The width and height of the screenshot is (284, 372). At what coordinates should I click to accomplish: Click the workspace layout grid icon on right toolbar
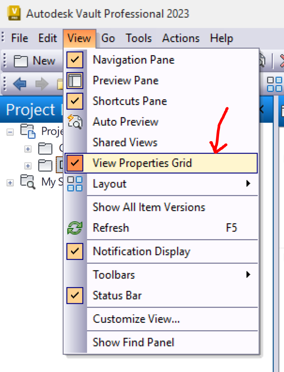click(274, 84)
